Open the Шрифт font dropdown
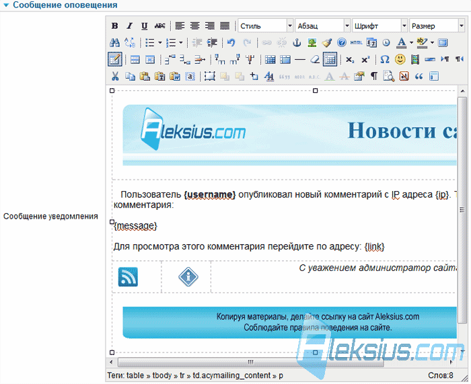 pos(379,26)
